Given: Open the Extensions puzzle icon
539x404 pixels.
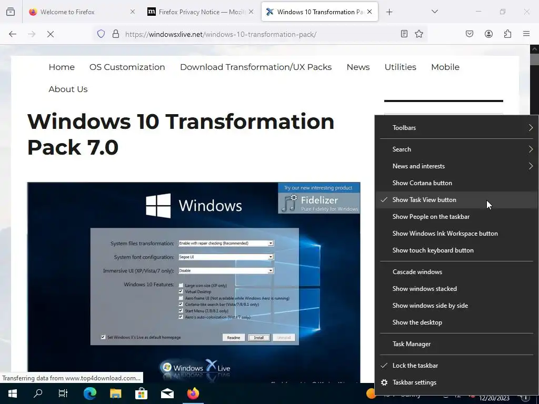Looking at the screenshot, I should tap(508, 34).
